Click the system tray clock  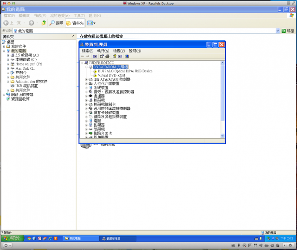287,238
